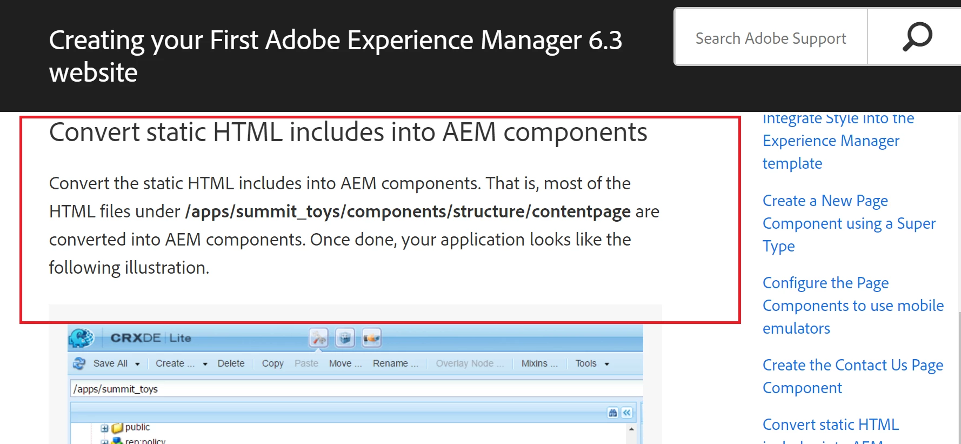Click Copy in CRXDE toolbar
The width and height of the screenshot is (961, 444).
click(272, 363)
